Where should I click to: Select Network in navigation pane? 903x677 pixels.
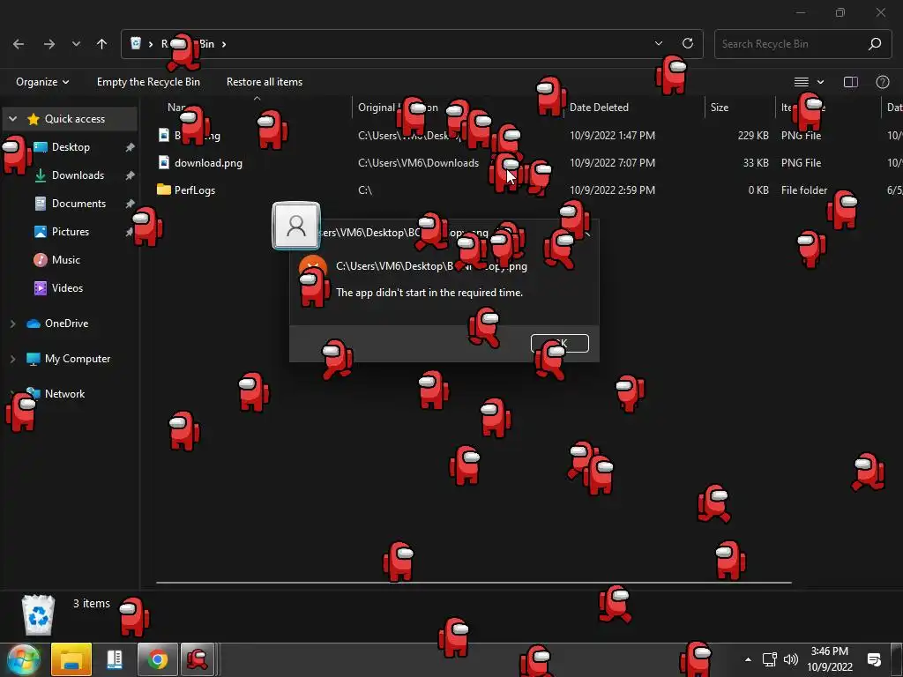[64, 394]
